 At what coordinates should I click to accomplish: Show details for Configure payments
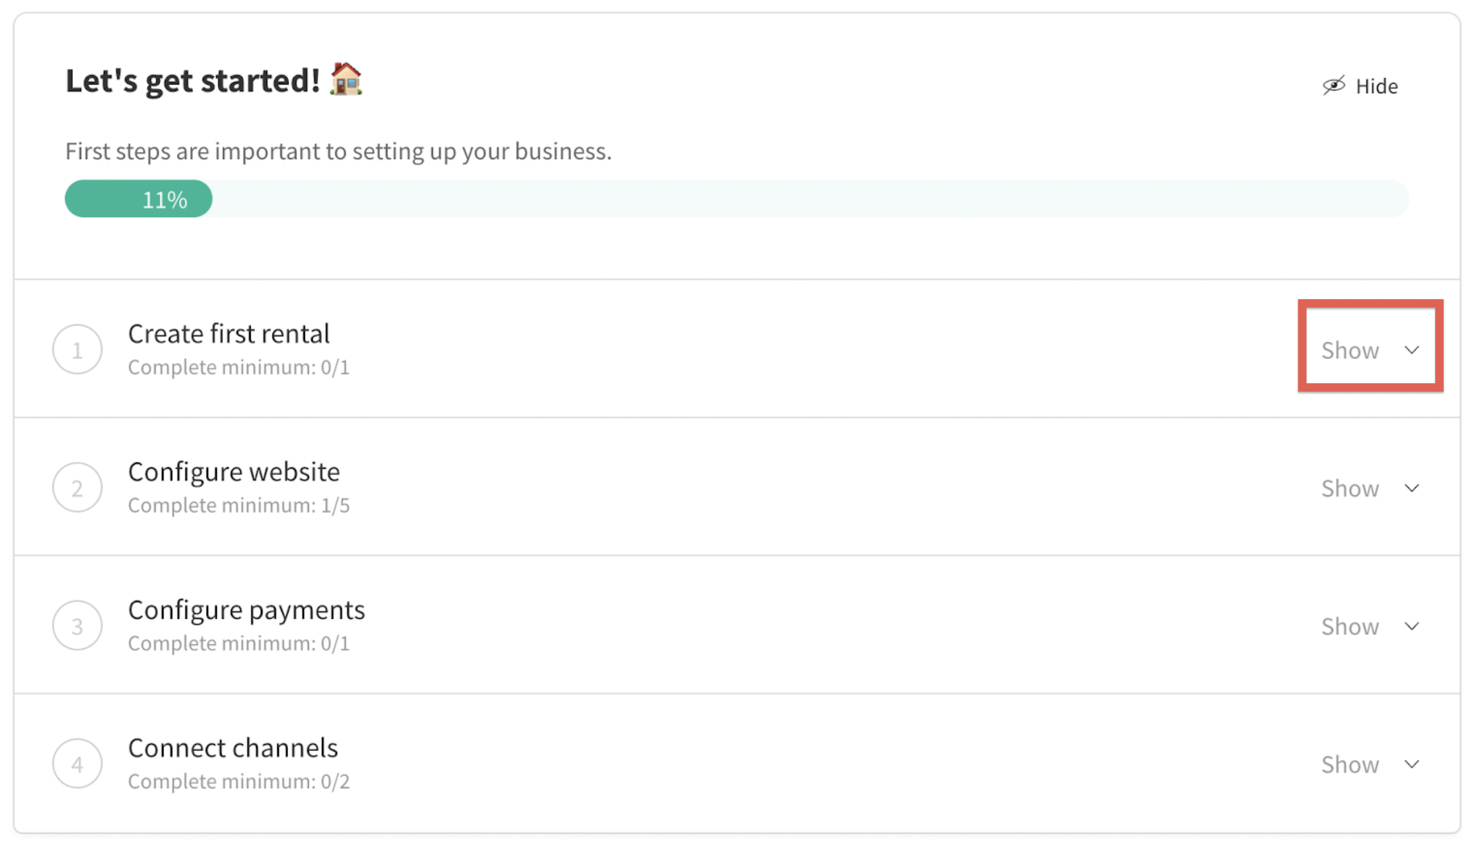(1350, 626)
